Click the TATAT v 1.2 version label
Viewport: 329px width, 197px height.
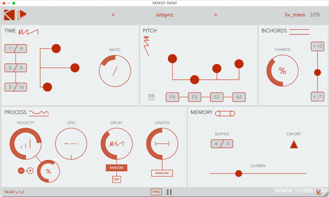click(14, 192)
